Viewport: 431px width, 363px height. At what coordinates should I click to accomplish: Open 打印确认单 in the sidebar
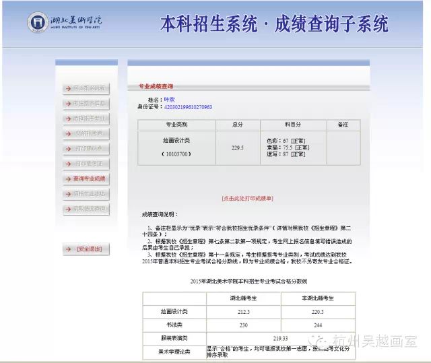(x=86, y=149)
